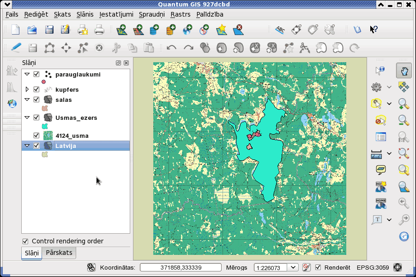Open the Spraudņi menu

coord(152,14)
